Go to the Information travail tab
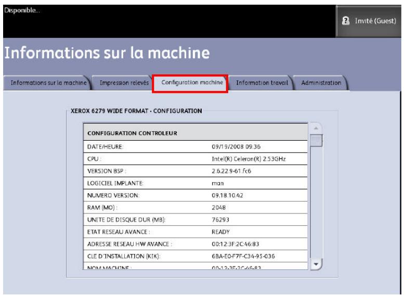This screenshot has height=296, width=405. [261, 83]
